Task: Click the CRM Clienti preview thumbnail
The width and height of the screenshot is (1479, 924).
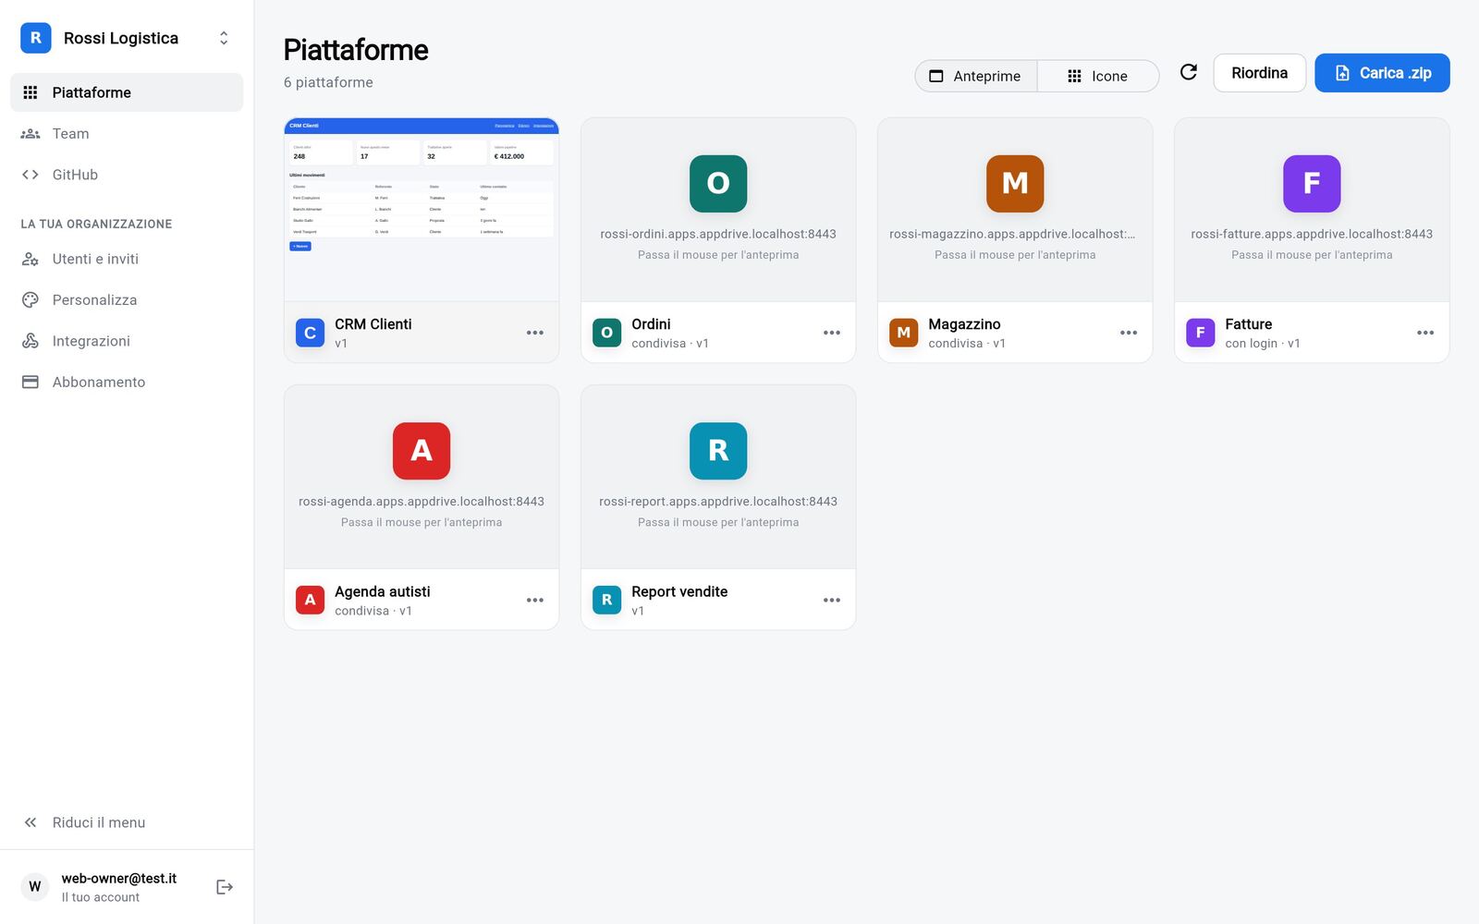Action: pos(422,210)
